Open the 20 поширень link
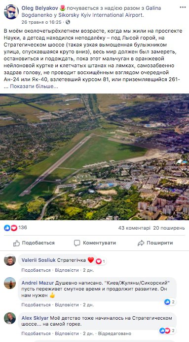This screenshot has width=189, height=342. point(169,228)
